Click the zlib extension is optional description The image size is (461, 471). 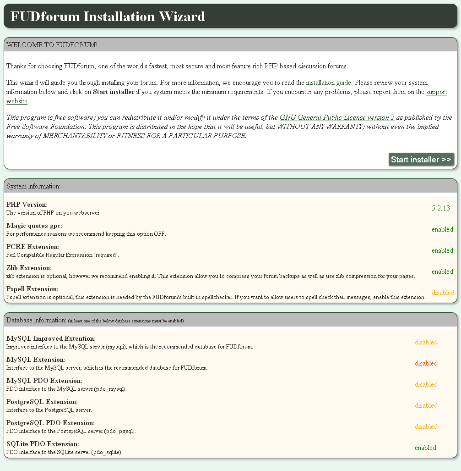click(x=211, y=276)
